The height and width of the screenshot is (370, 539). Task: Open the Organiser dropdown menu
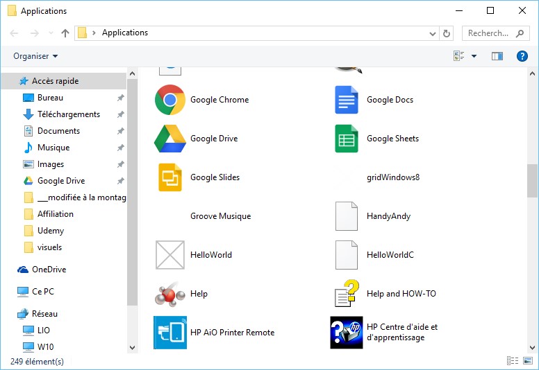[x=35, y=56]
